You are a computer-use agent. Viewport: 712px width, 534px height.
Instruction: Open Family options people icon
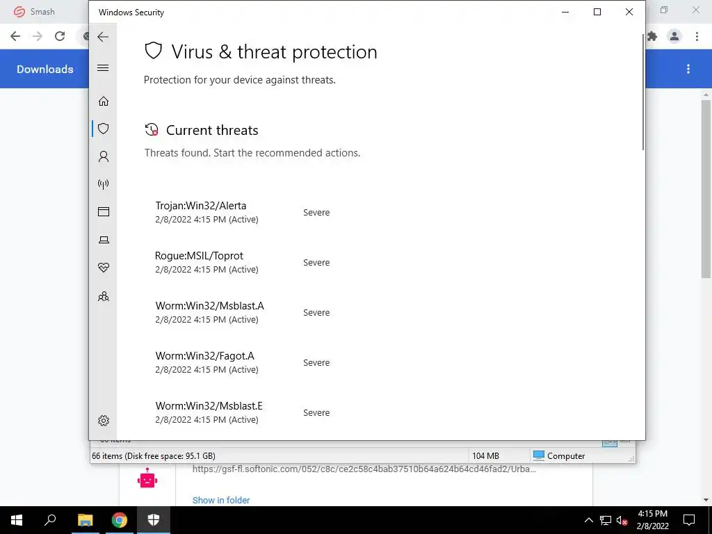[104, 296]
